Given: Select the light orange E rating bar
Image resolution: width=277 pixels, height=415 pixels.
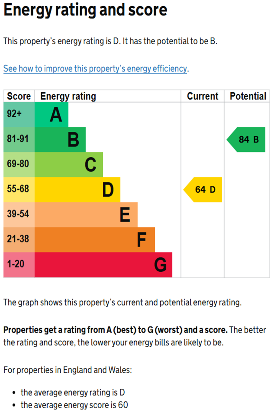Looking at the screenshot, I should coord(86,215).
